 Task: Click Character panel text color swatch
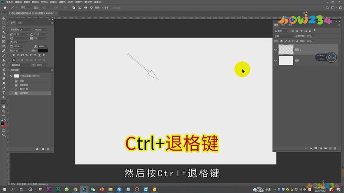point(43,51)
